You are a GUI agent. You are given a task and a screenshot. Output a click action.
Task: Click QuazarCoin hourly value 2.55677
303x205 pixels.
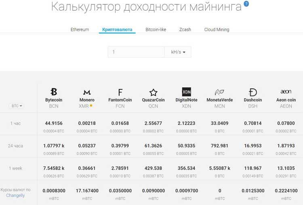[153, 123]
